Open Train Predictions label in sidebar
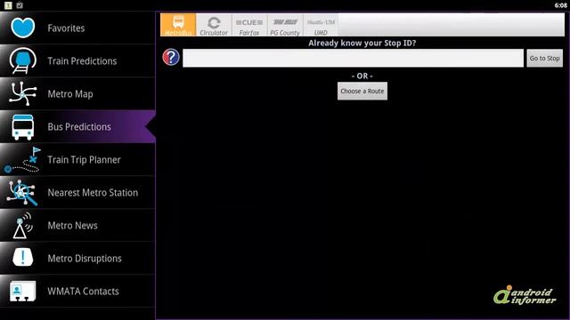Screen dimensions: 570x320 [82, 61]
